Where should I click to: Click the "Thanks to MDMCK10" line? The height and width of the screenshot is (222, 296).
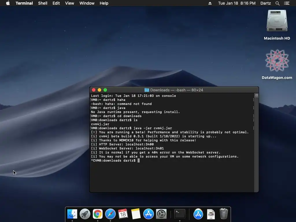pos(143,140)
